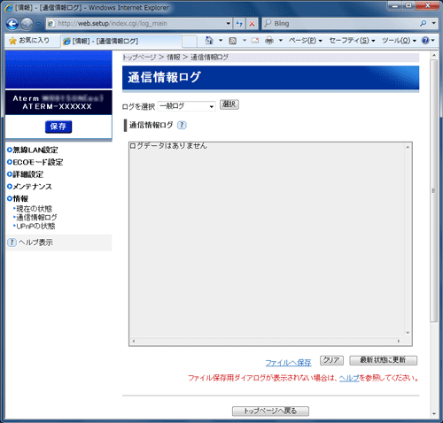The height and width of the screenshot is (423, 443).
Task: Open help icon next to 通信情報ログ heading
Action: (x=182, y=125)
